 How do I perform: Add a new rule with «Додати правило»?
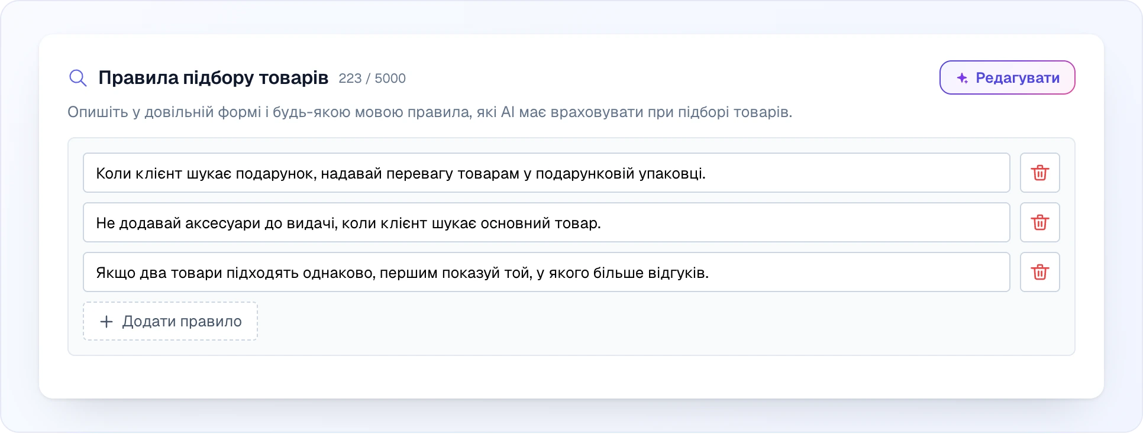point(170,321)
